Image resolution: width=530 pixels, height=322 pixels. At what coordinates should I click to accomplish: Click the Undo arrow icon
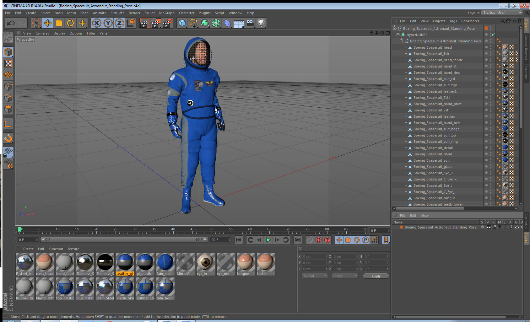pos(11,23)
